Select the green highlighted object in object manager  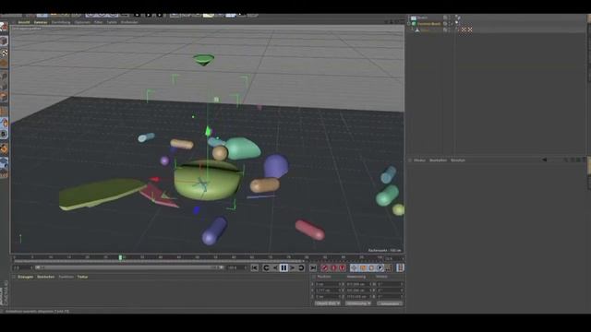coord(428,24)
